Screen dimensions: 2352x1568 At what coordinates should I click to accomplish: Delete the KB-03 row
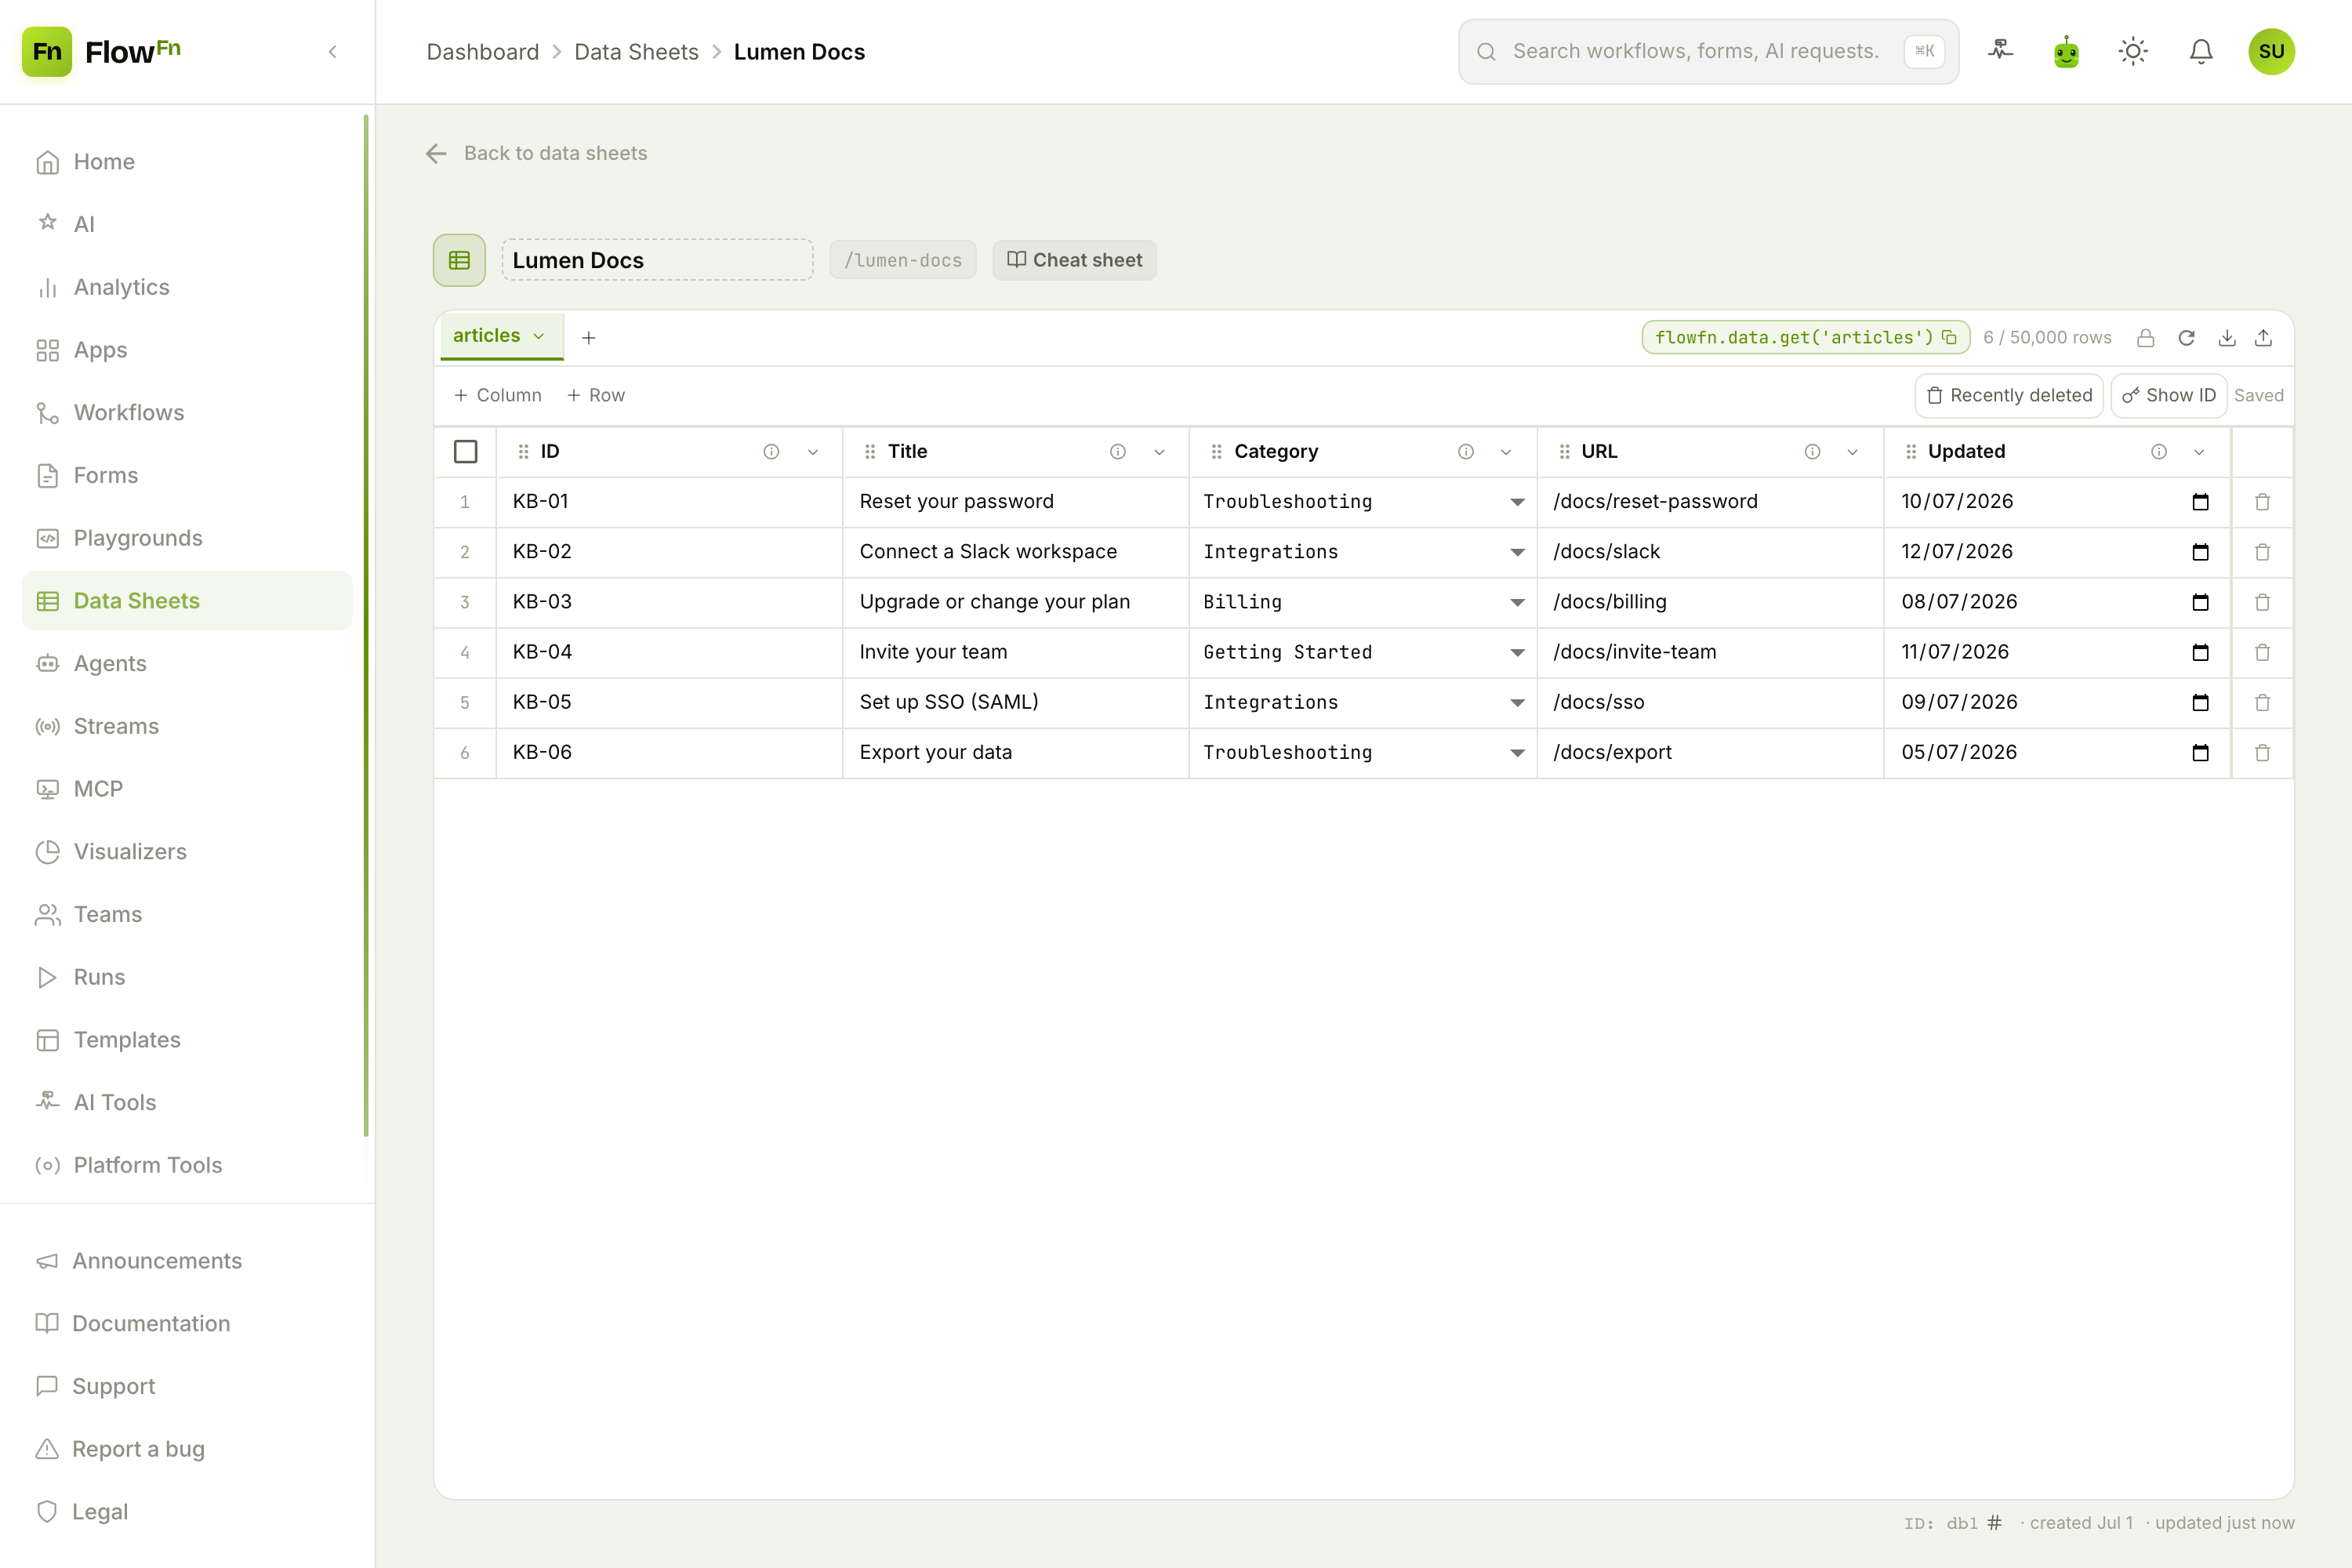point(2263,602)
